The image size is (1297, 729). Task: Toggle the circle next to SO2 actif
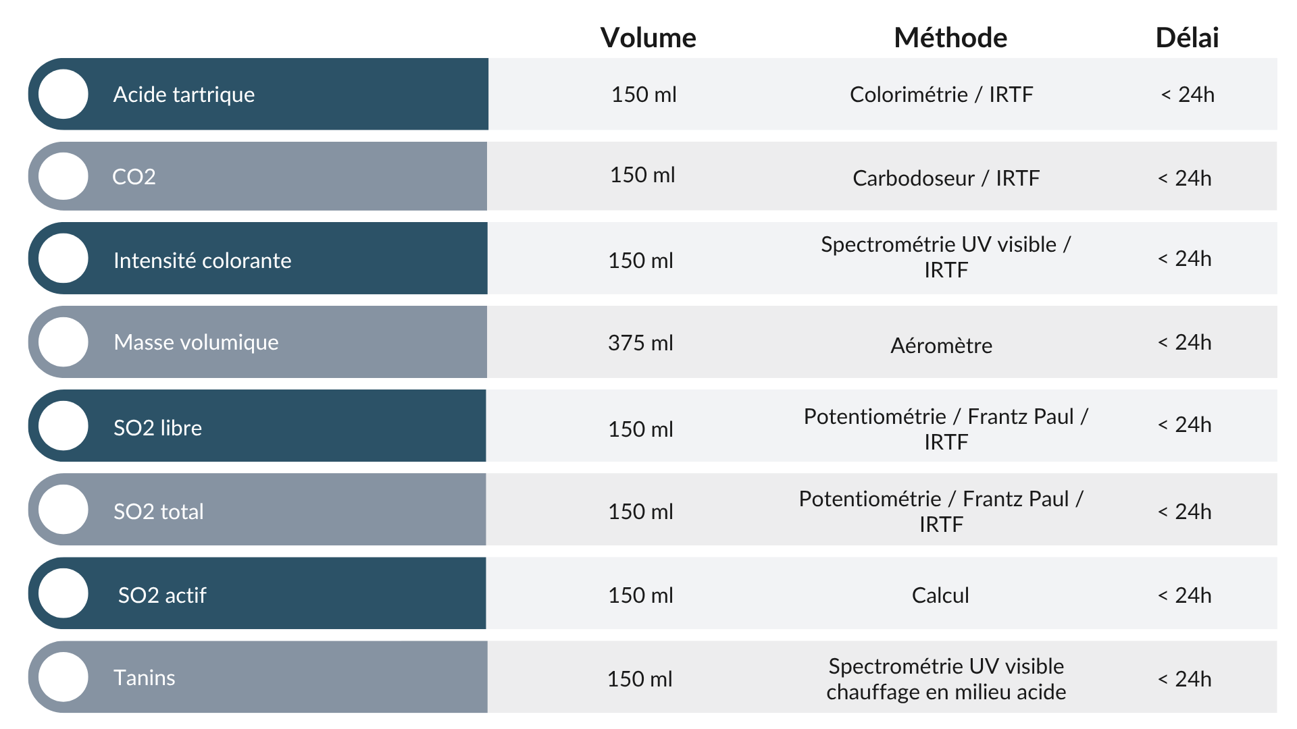(x=63, y=593)
